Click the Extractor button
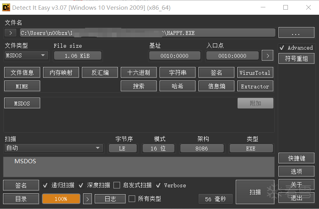 255,86
